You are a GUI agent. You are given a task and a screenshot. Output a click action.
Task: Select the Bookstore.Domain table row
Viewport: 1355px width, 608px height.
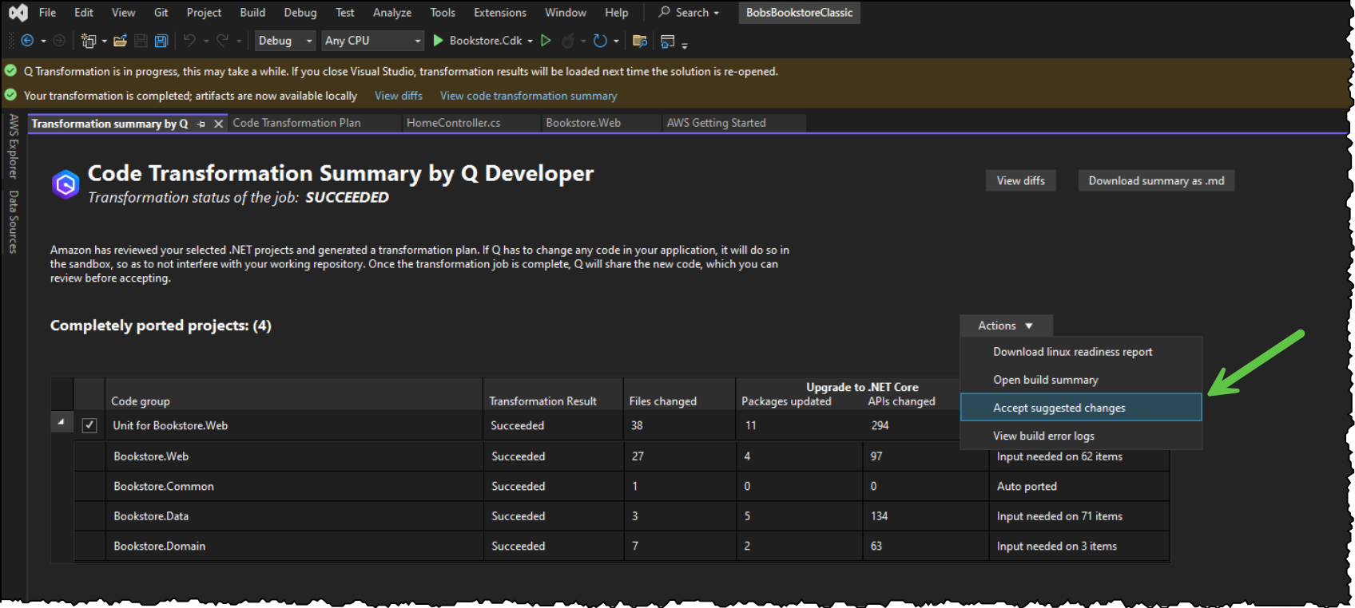pyautogui.click(x=622, y=547)
